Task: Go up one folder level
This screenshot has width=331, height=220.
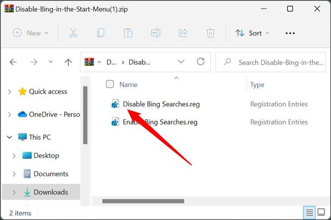Action: pos(68,62)
